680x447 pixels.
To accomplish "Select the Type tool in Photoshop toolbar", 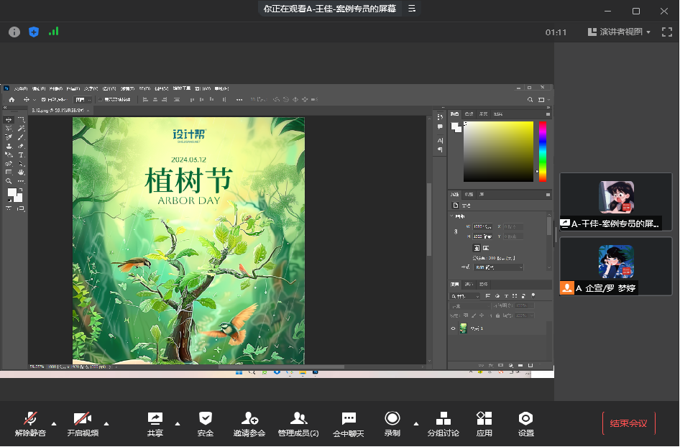I will tap(21, 155).
